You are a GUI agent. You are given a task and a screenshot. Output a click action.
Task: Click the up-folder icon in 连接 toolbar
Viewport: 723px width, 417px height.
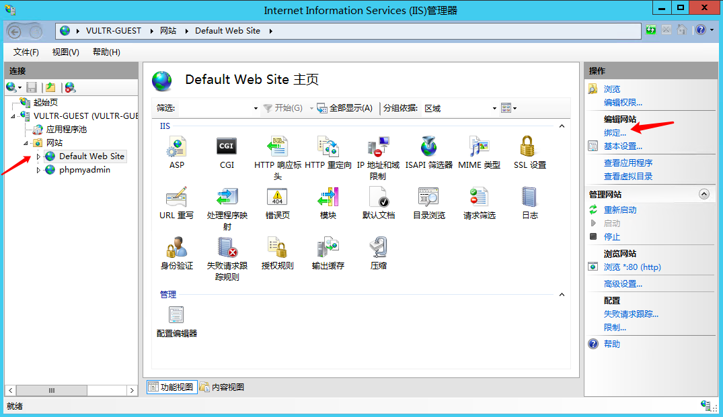coord(50,87)
